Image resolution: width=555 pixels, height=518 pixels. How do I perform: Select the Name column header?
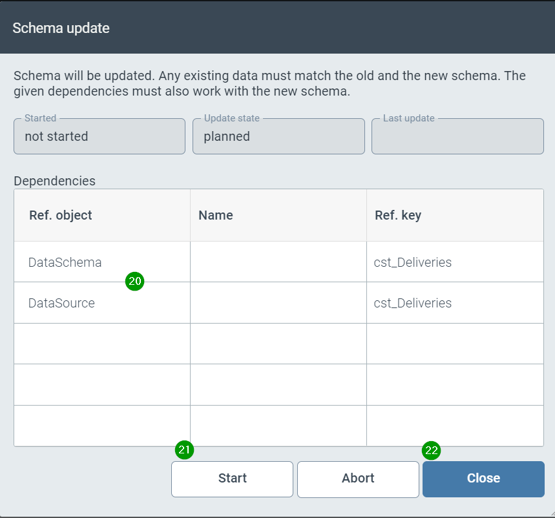point(216,215)
